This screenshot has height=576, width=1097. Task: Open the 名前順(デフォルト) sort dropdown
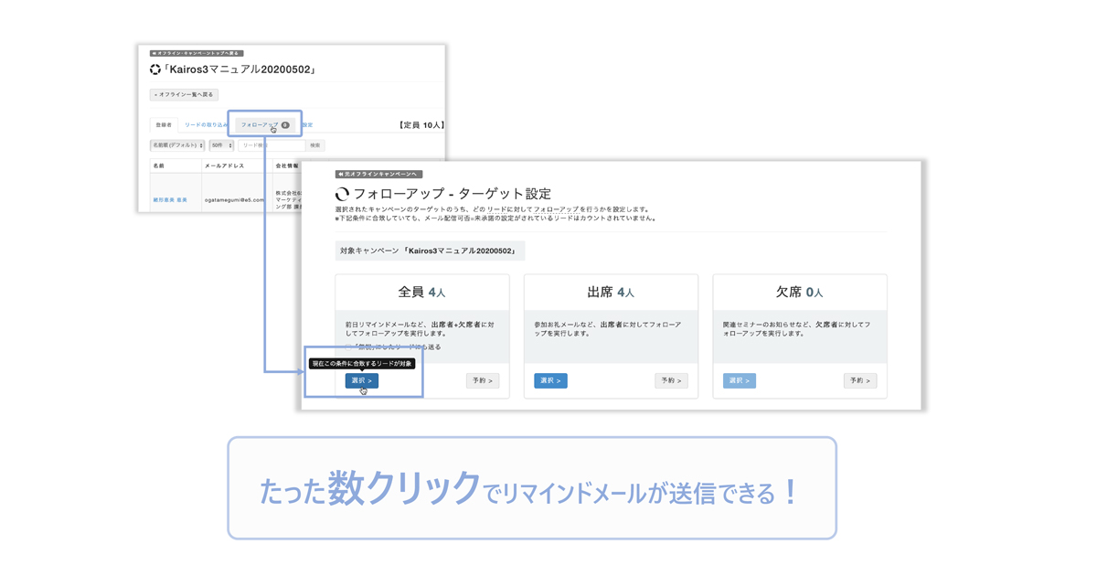point(177,145)
